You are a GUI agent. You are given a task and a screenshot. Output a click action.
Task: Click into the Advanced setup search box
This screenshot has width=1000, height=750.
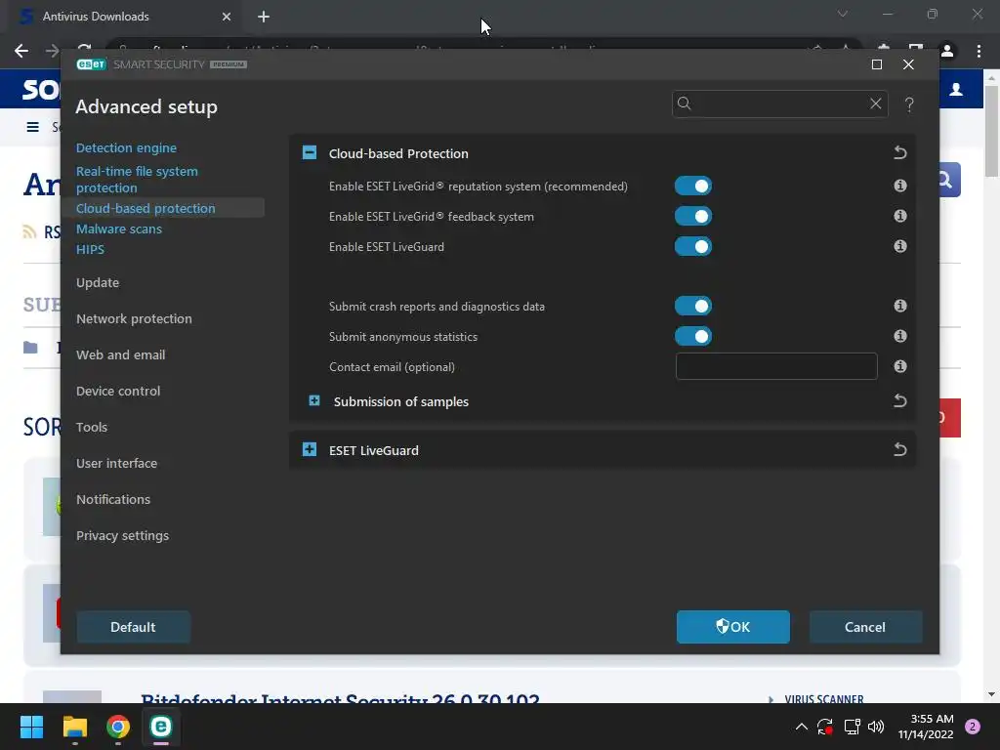tap(779, 104)
